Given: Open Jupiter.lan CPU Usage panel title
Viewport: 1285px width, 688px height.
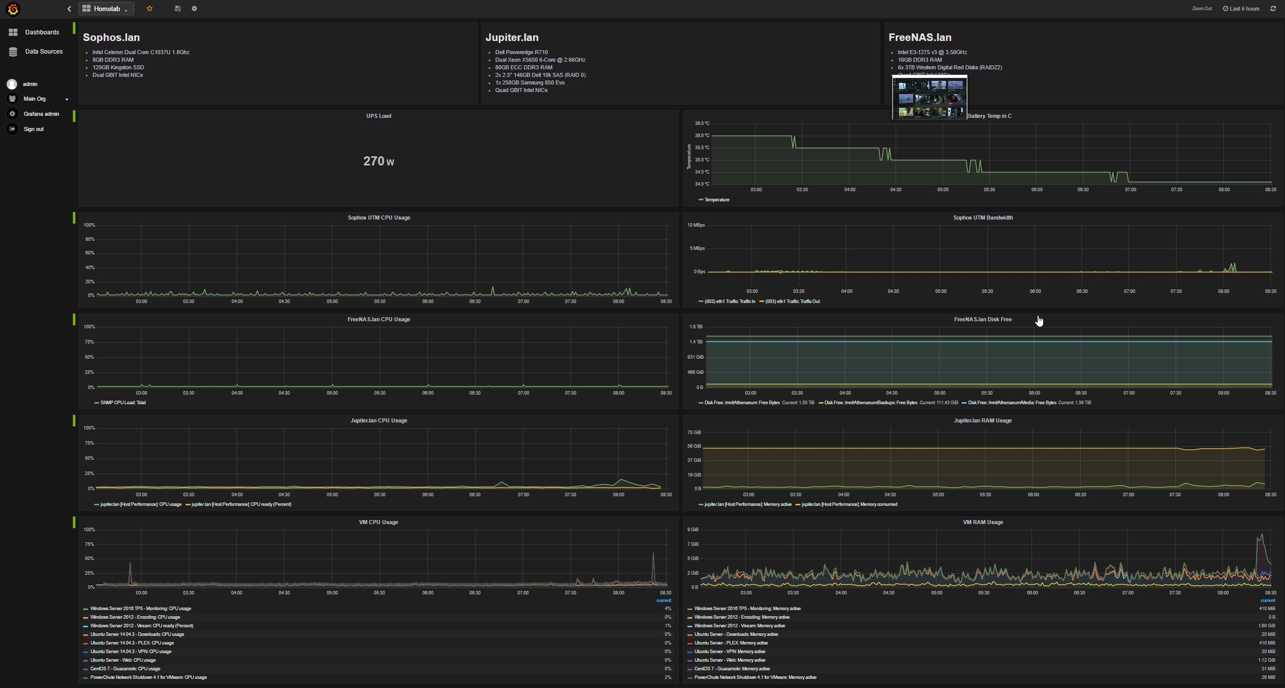Looking at the screenshot, I should pyautogui.click(x=379, y=420).
